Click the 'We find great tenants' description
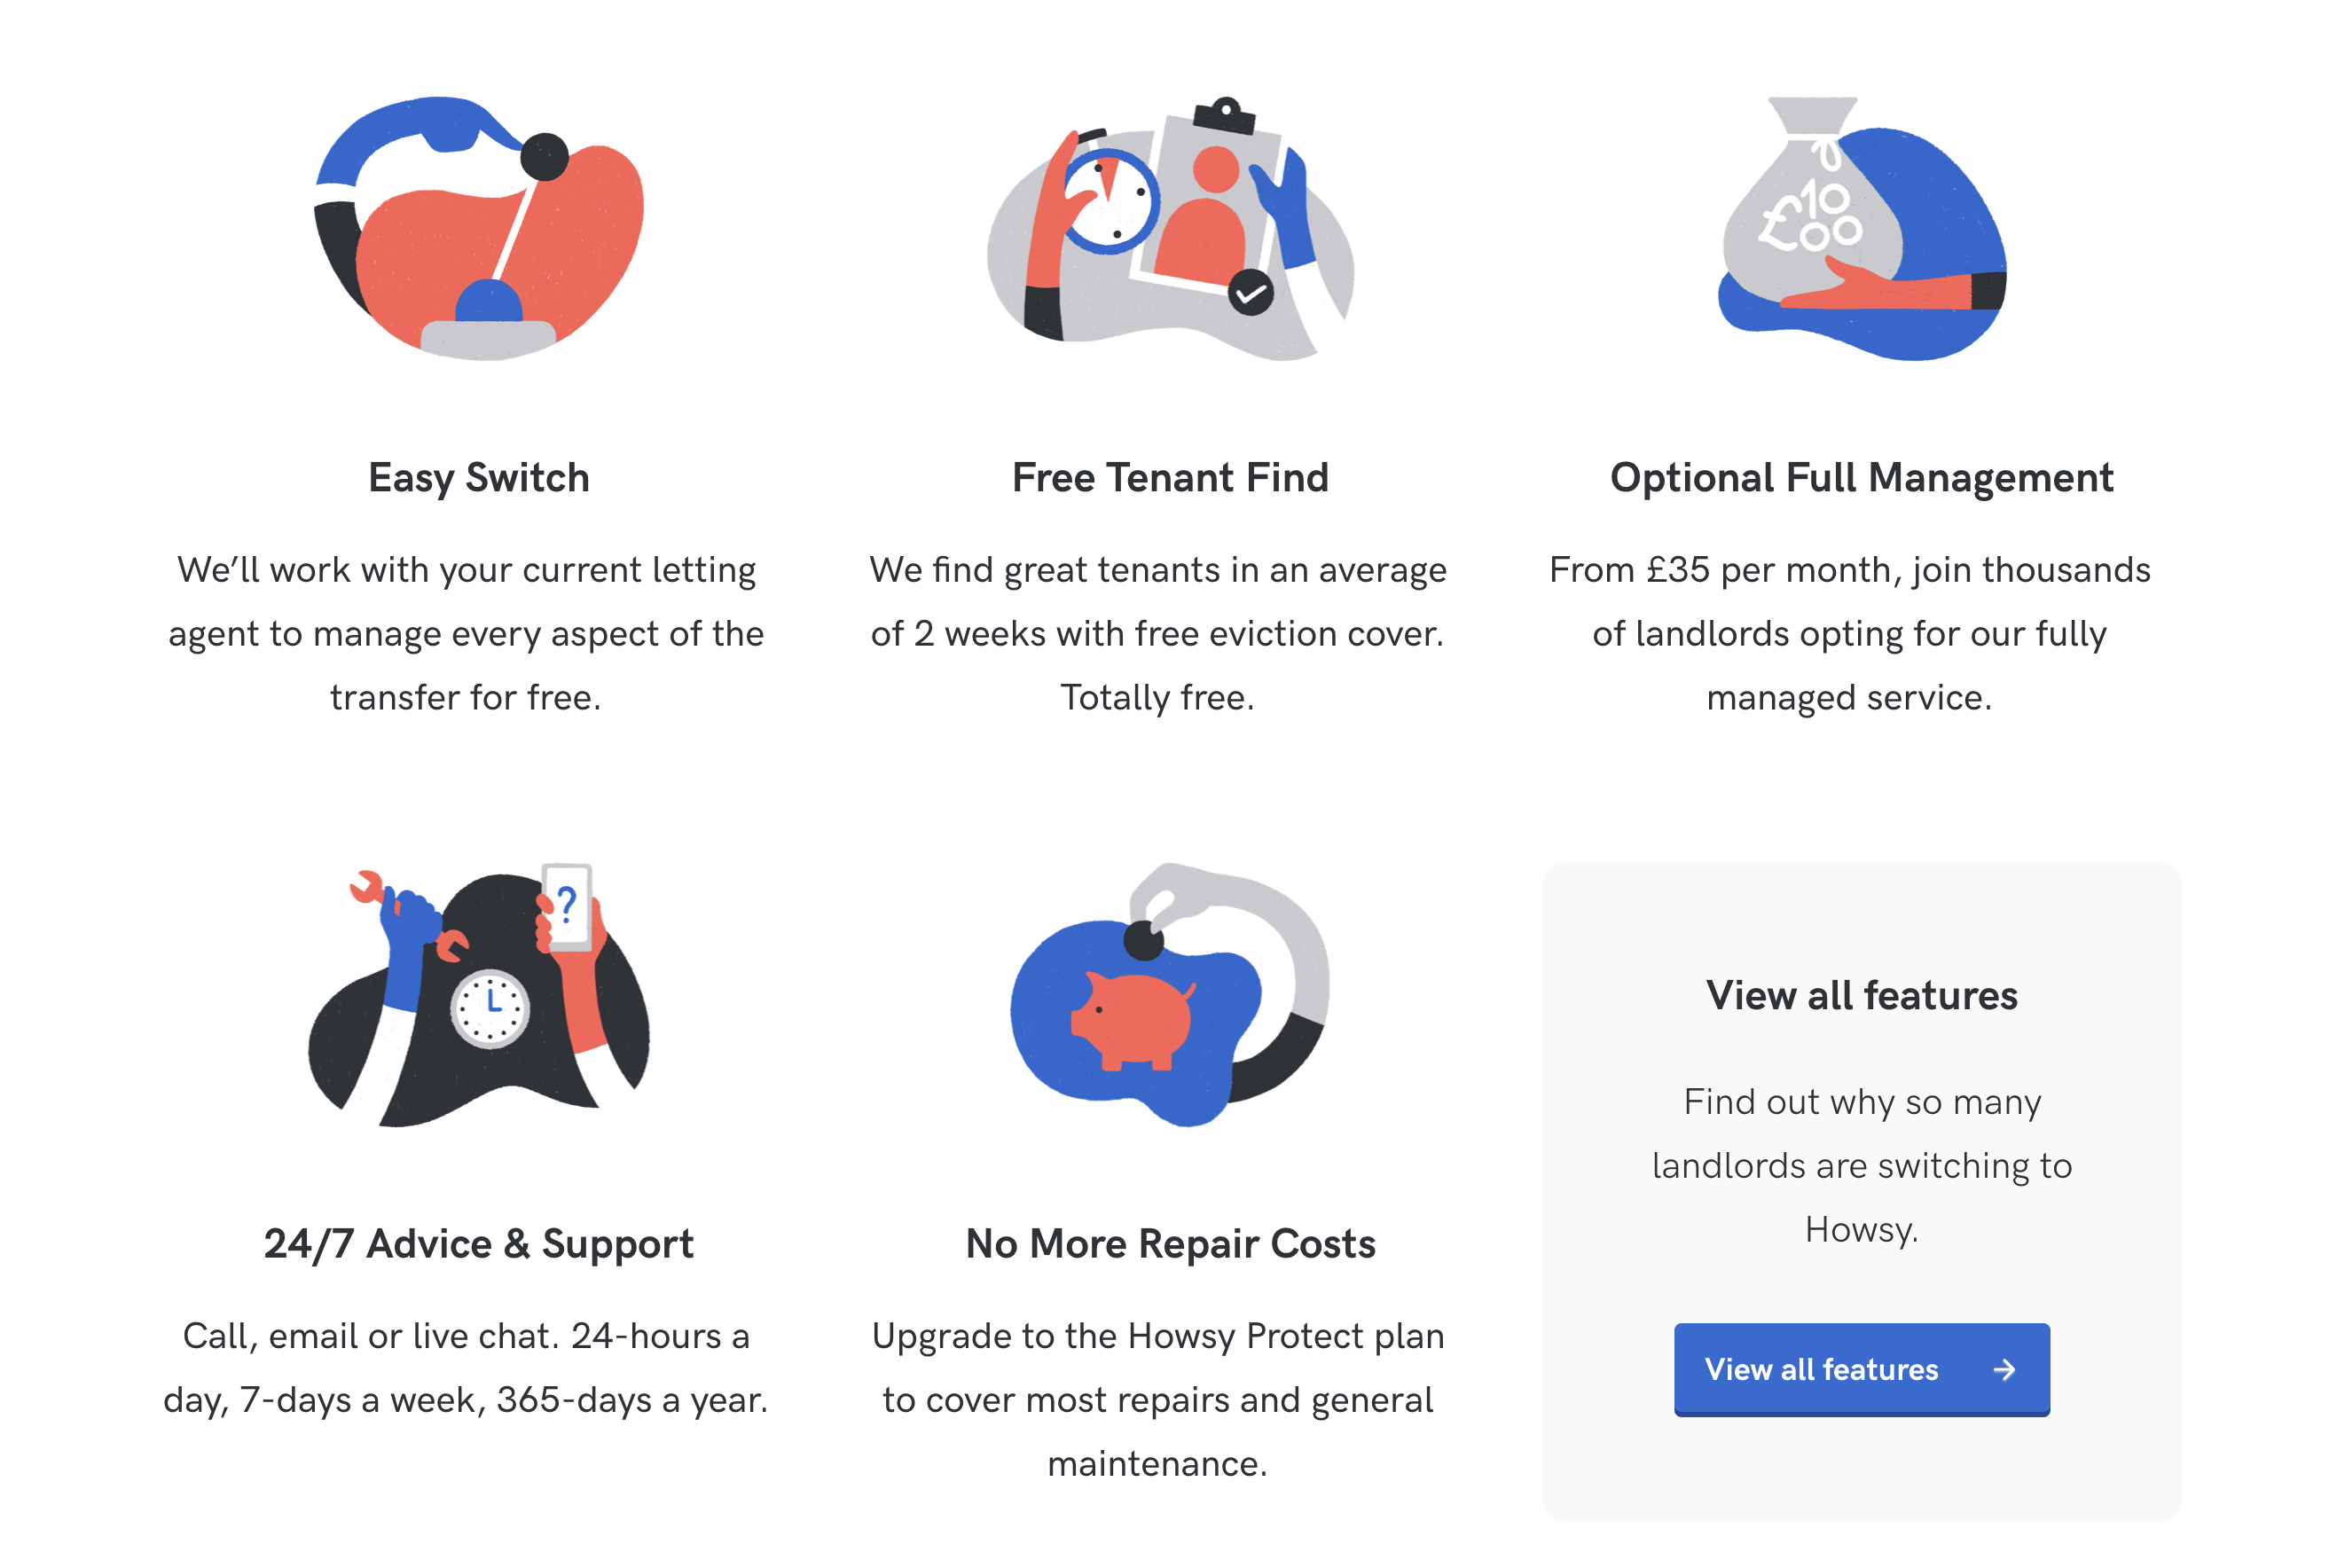 tap(1158, 633)
